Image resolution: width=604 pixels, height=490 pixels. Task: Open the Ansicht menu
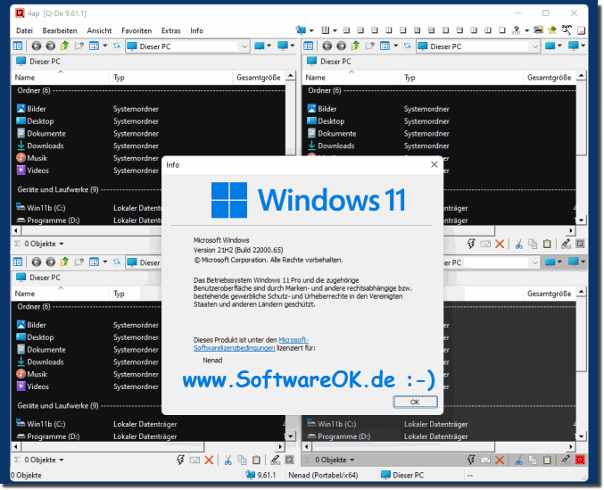(x=99, y=31)
